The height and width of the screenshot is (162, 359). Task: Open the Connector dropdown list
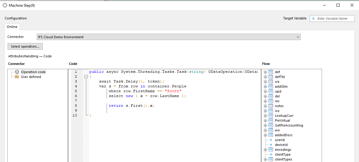297,37
